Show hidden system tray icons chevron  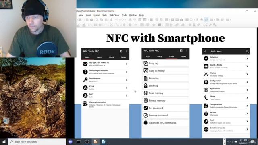[x=228, y=141]
